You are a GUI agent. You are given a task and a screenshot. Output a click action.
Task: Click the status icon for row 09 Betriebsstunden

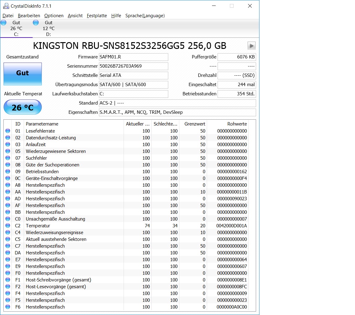click(8, 171)
